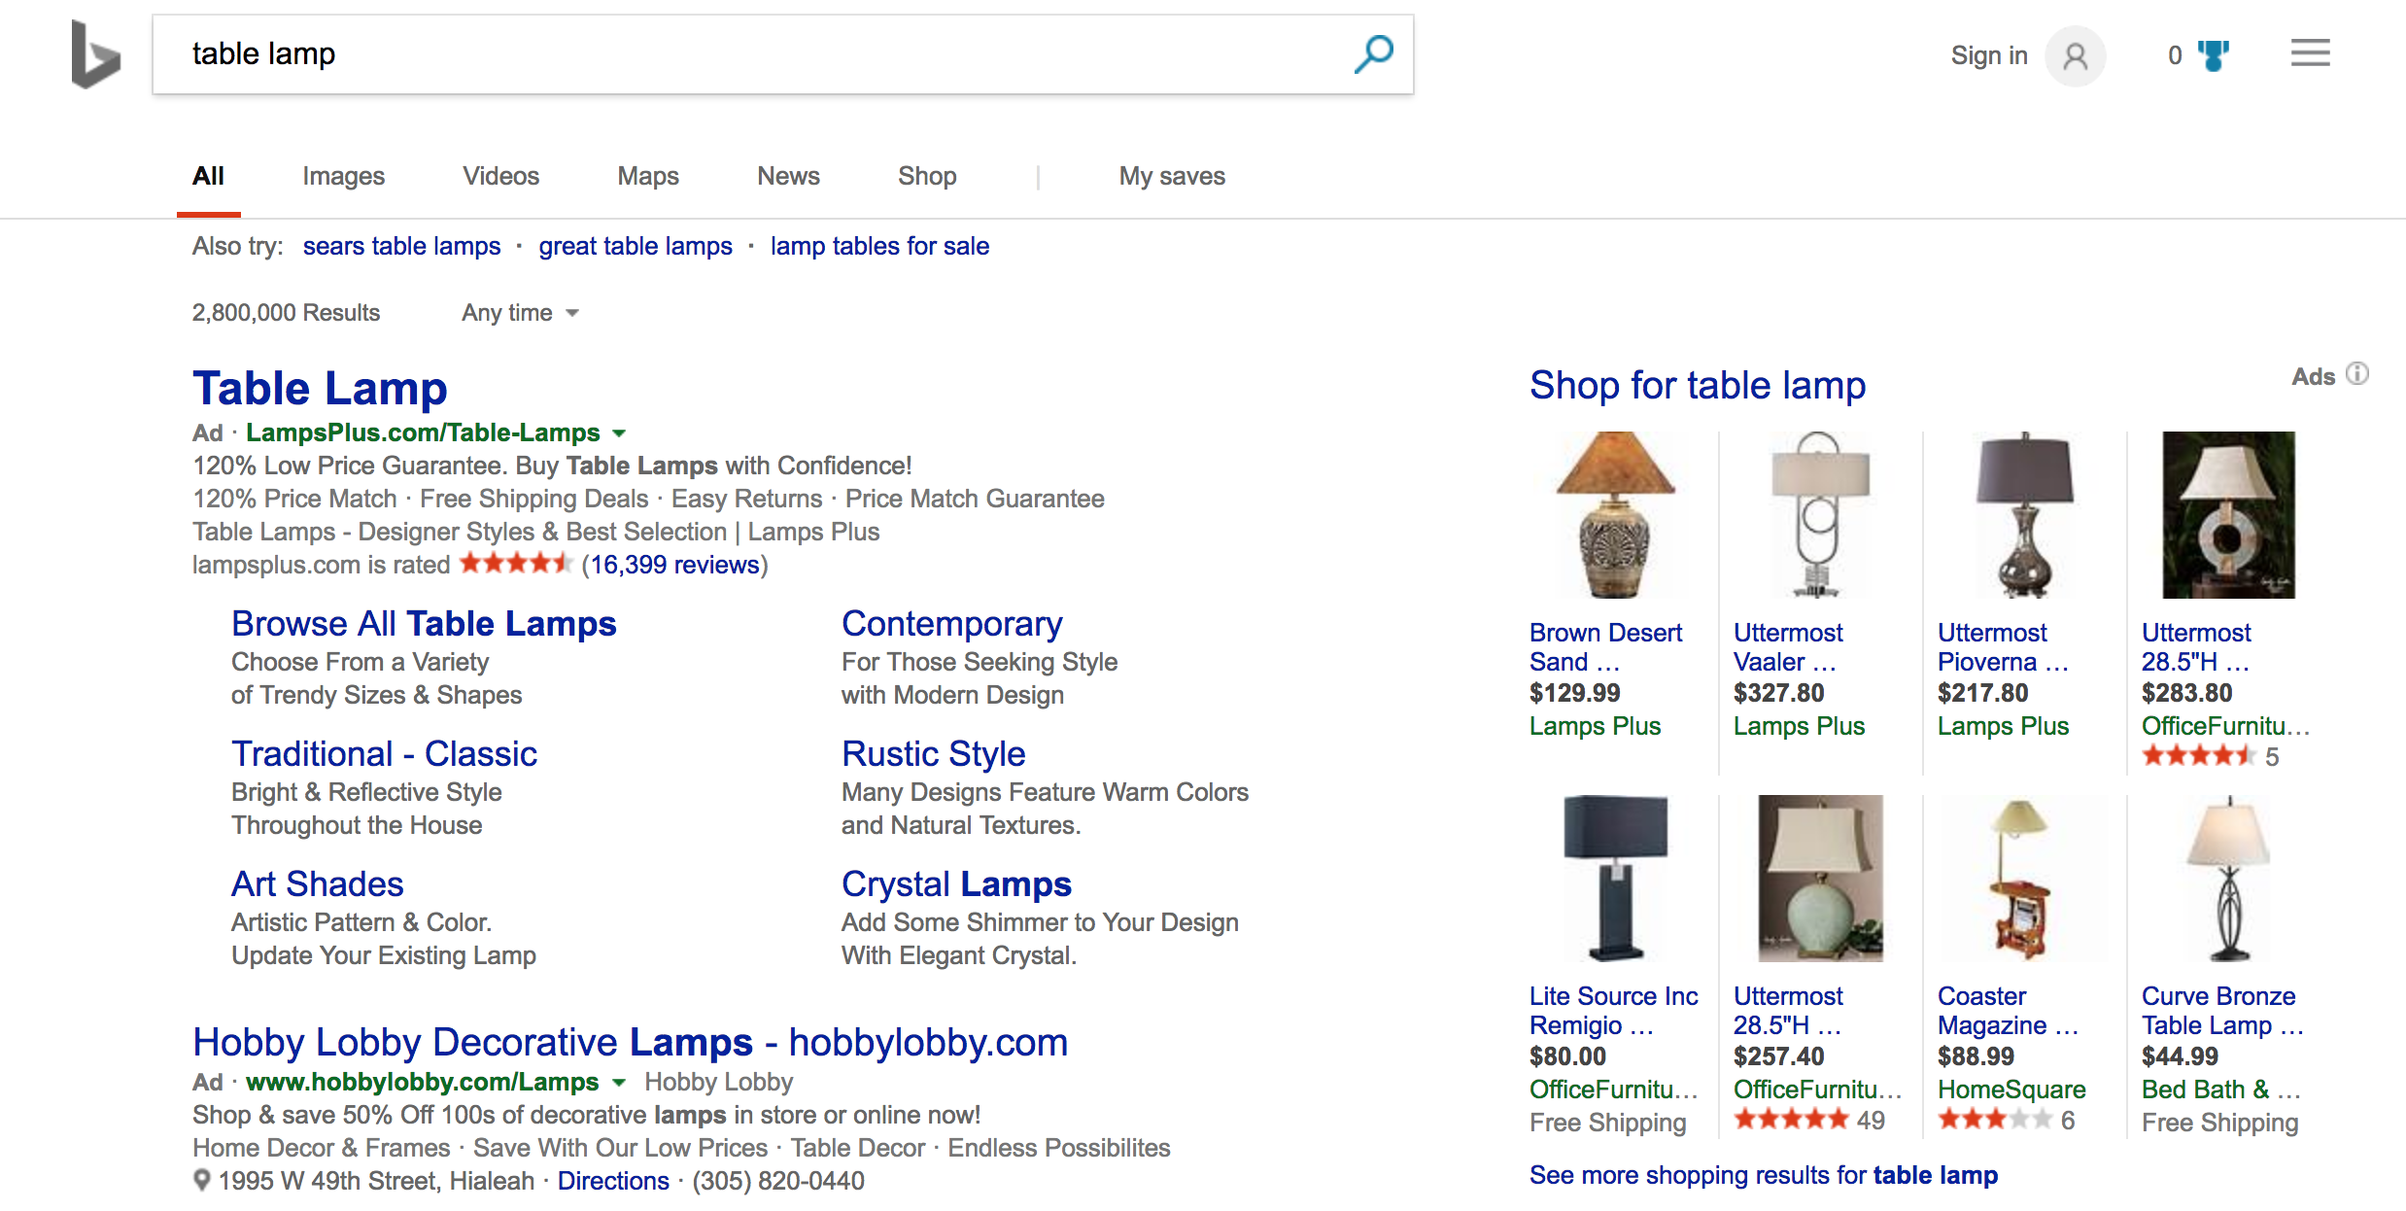This screenshot has width=2406, height=1211.
Task: Click the Coaster Magazine lamp thumbnail
Action: pyautogui.click(x=2023, y=879)
